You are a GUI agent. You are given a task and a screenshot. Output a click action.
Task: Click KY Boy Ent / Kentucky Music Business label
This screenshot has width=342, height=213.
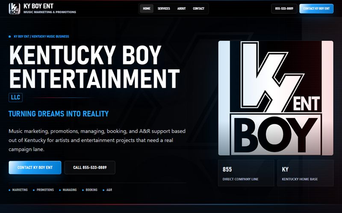(x=41, y=37)
